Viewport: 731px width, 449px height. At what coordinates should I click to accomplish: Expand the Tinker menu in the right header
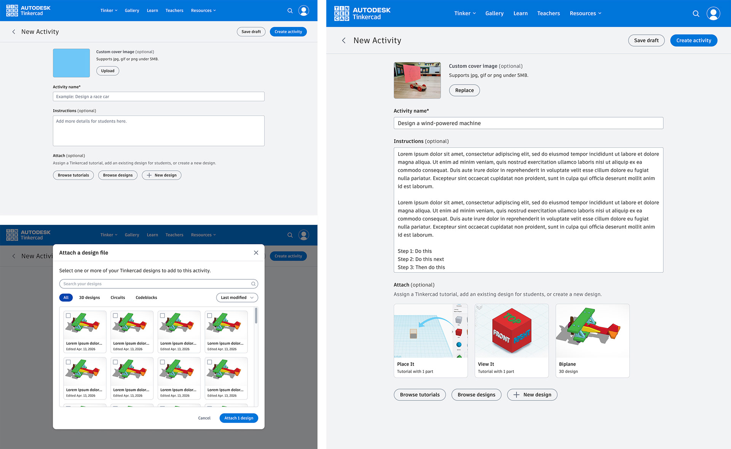[x=465, y=13]
